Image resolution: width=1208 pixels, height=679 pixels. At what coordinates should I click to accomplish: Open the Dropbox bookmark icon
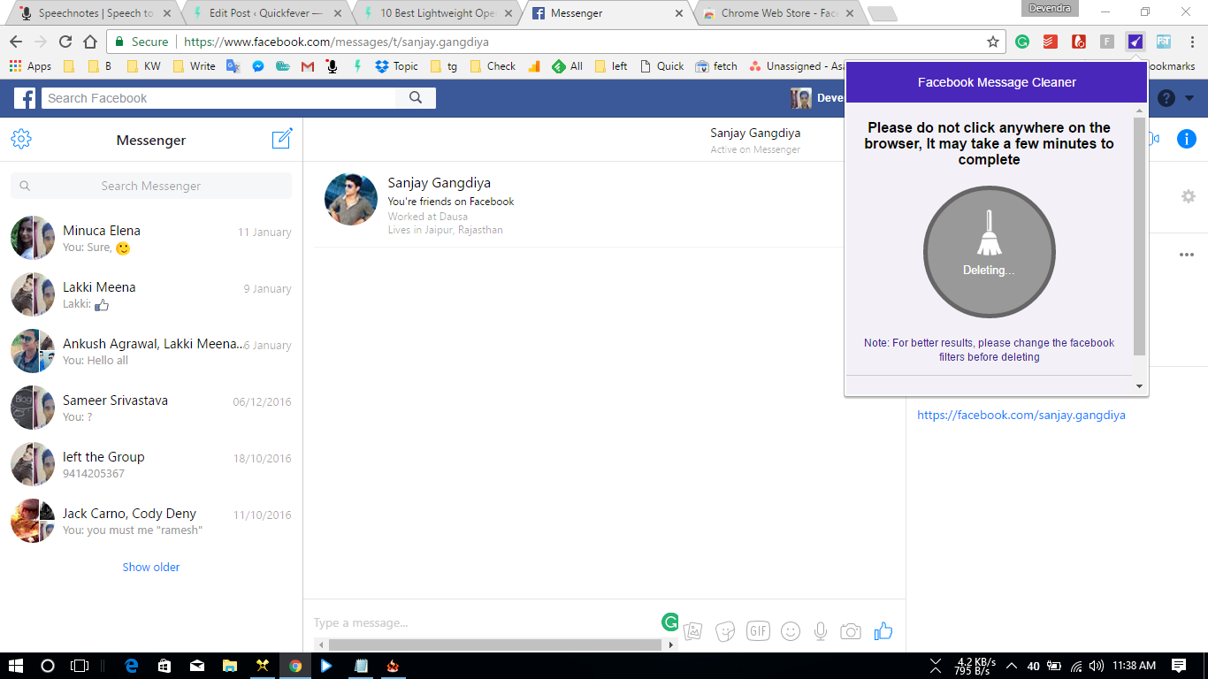click(x=382, y=65)
